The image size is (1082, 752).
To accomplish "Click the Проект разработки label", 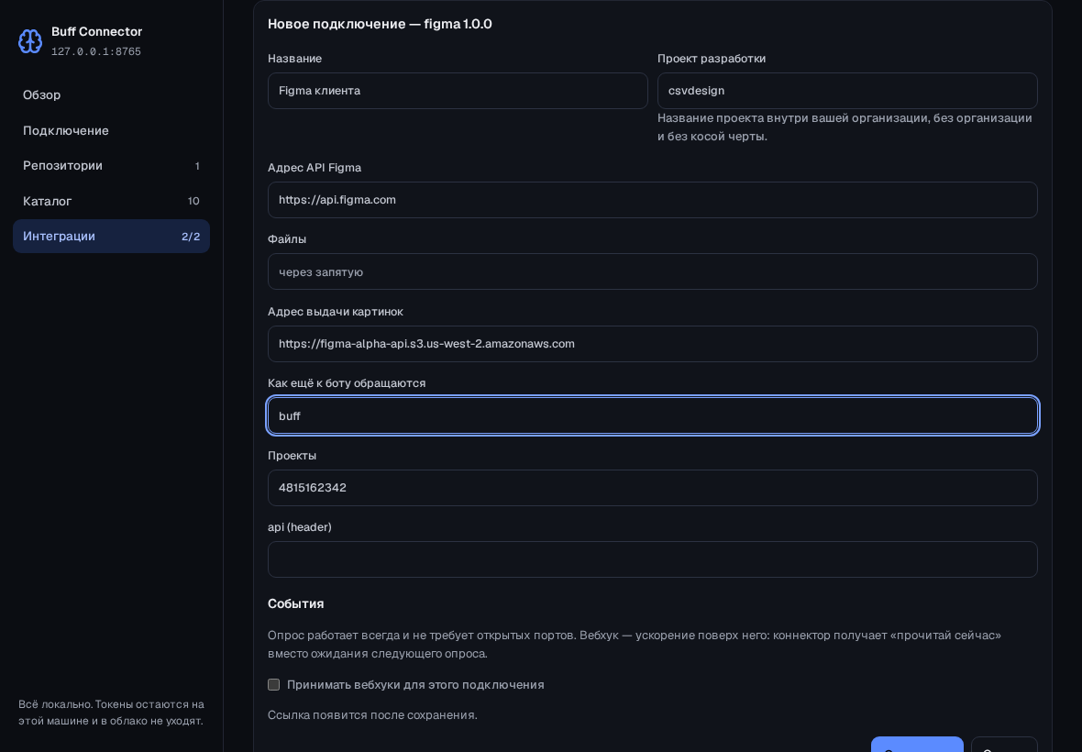I will point(712,59).
